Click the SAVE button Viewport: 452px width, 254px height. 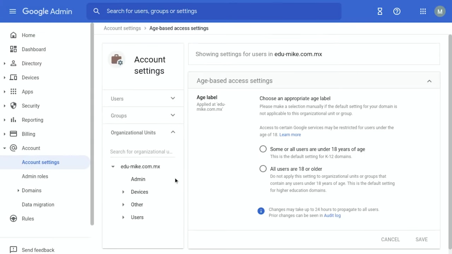422,239
